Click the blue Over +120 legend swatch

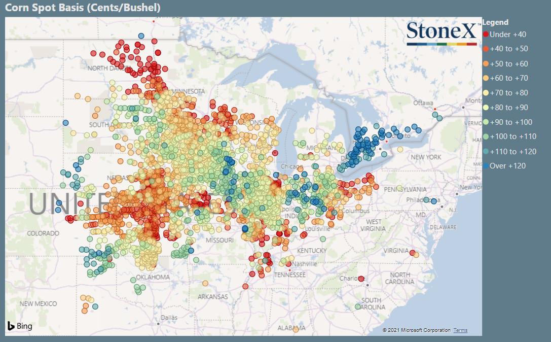486,166
